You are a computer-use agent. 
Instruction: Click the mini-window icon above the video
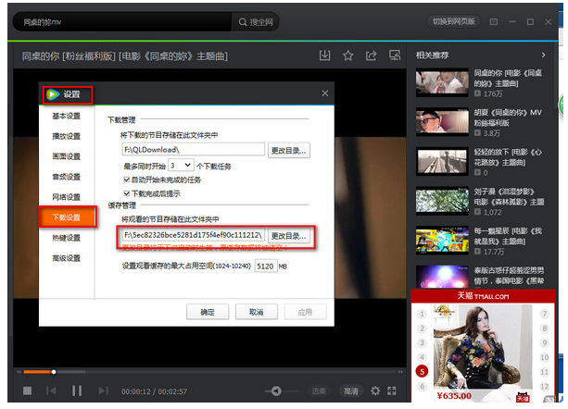(x=395, y=56)
